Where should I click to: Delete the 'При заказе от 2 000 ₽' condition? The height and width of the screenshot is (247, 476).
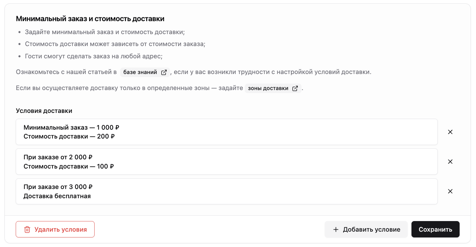pyautogui.click(x=450, y=162)
